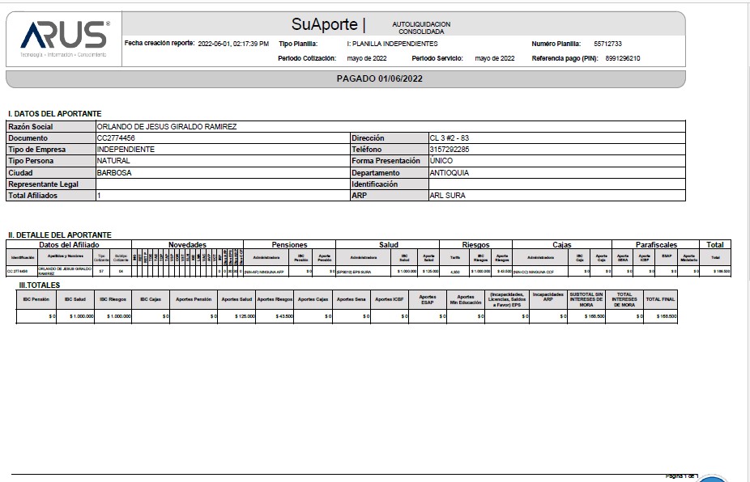Screen dimensions: 750x482
Task: Select the Teléfono value 3157292285
Action: coord(450,150)
